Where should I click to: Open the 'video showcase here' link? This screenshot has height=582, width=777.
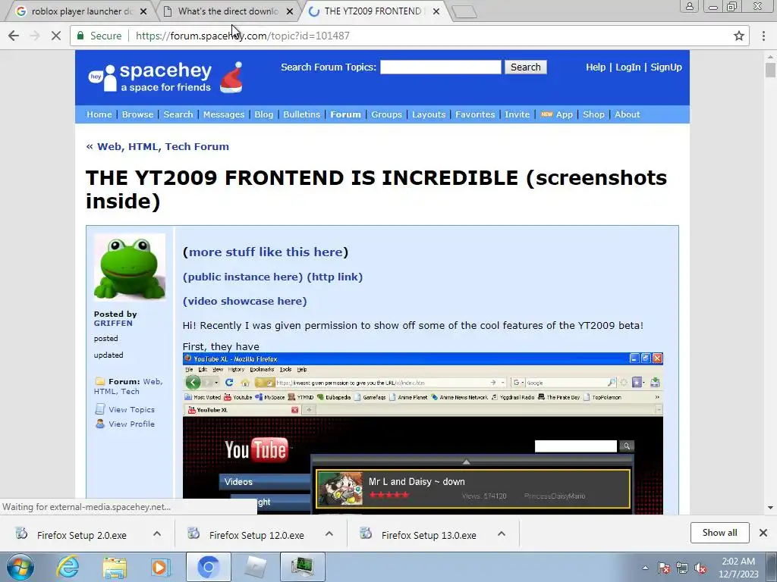tap(245, 301)
